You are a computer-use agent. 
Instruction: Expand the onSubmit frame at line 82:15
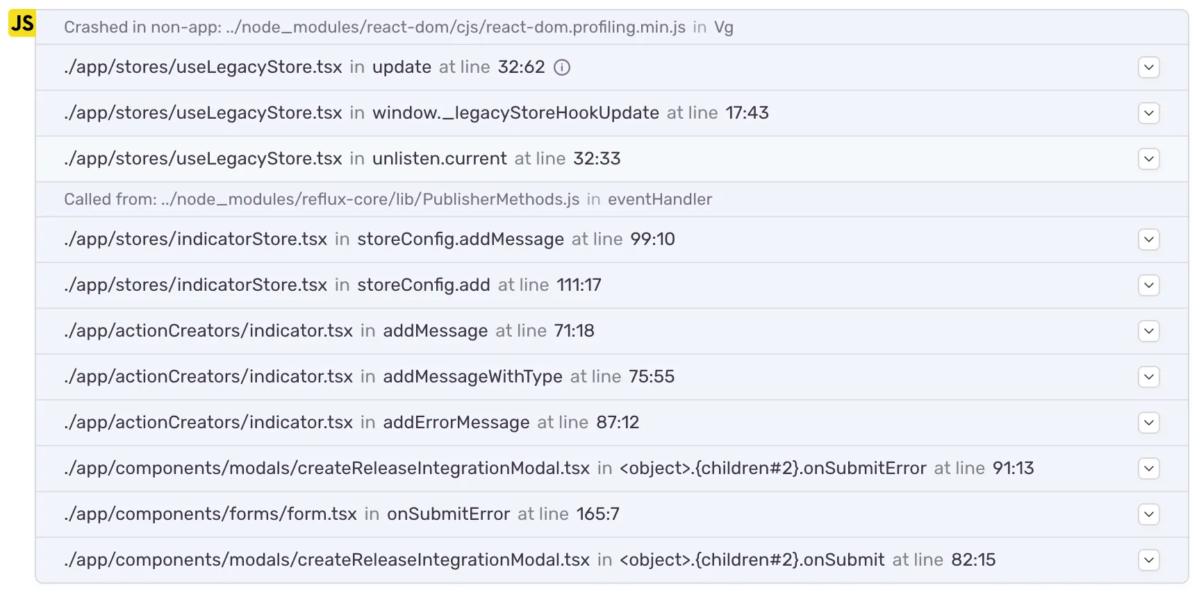coord(1148,560)
